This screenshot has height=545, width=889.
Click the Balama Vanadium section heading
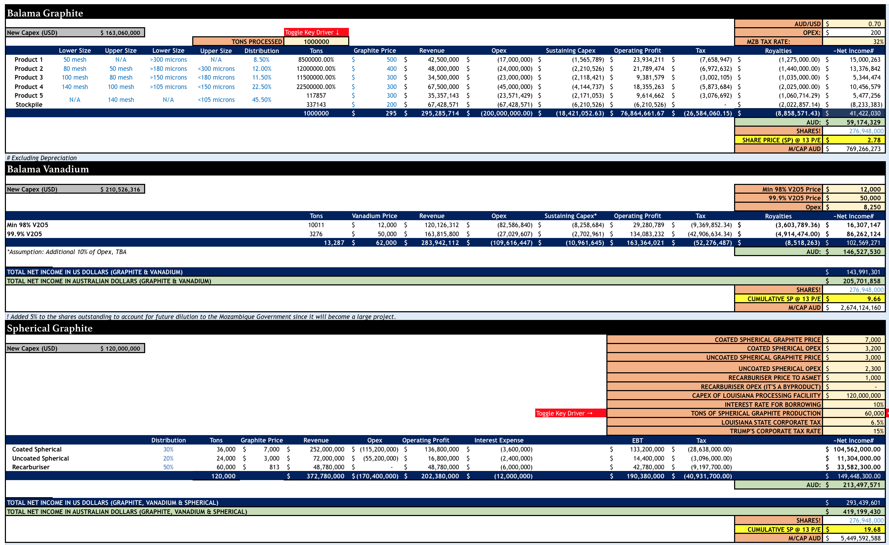tap(48, 169)
